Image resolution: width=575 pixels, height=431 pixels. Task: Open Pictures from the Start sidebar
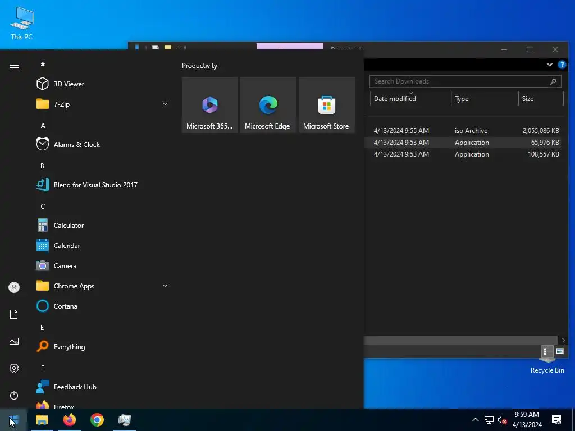tap(14, 341)
